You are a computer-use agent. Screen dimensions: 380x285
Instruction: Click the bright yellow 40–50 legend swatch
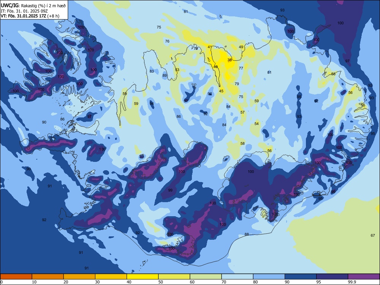point(142,277)
